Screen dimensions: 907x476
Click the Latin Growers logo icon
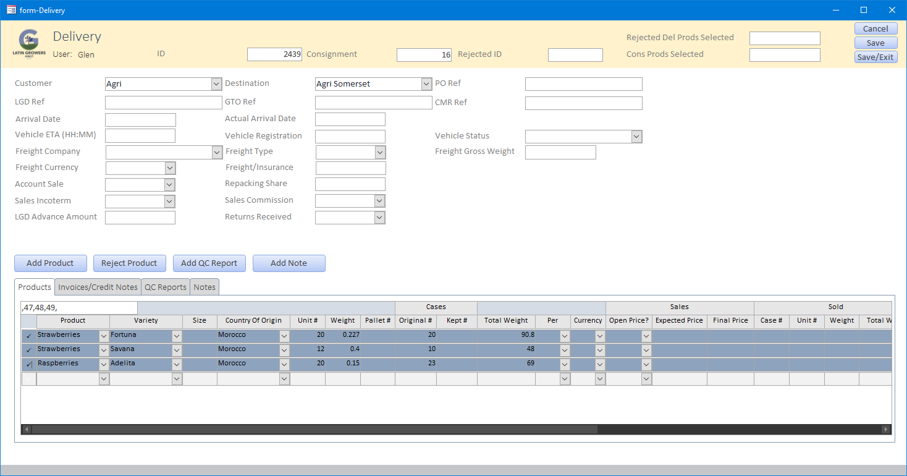coord(28,43)
